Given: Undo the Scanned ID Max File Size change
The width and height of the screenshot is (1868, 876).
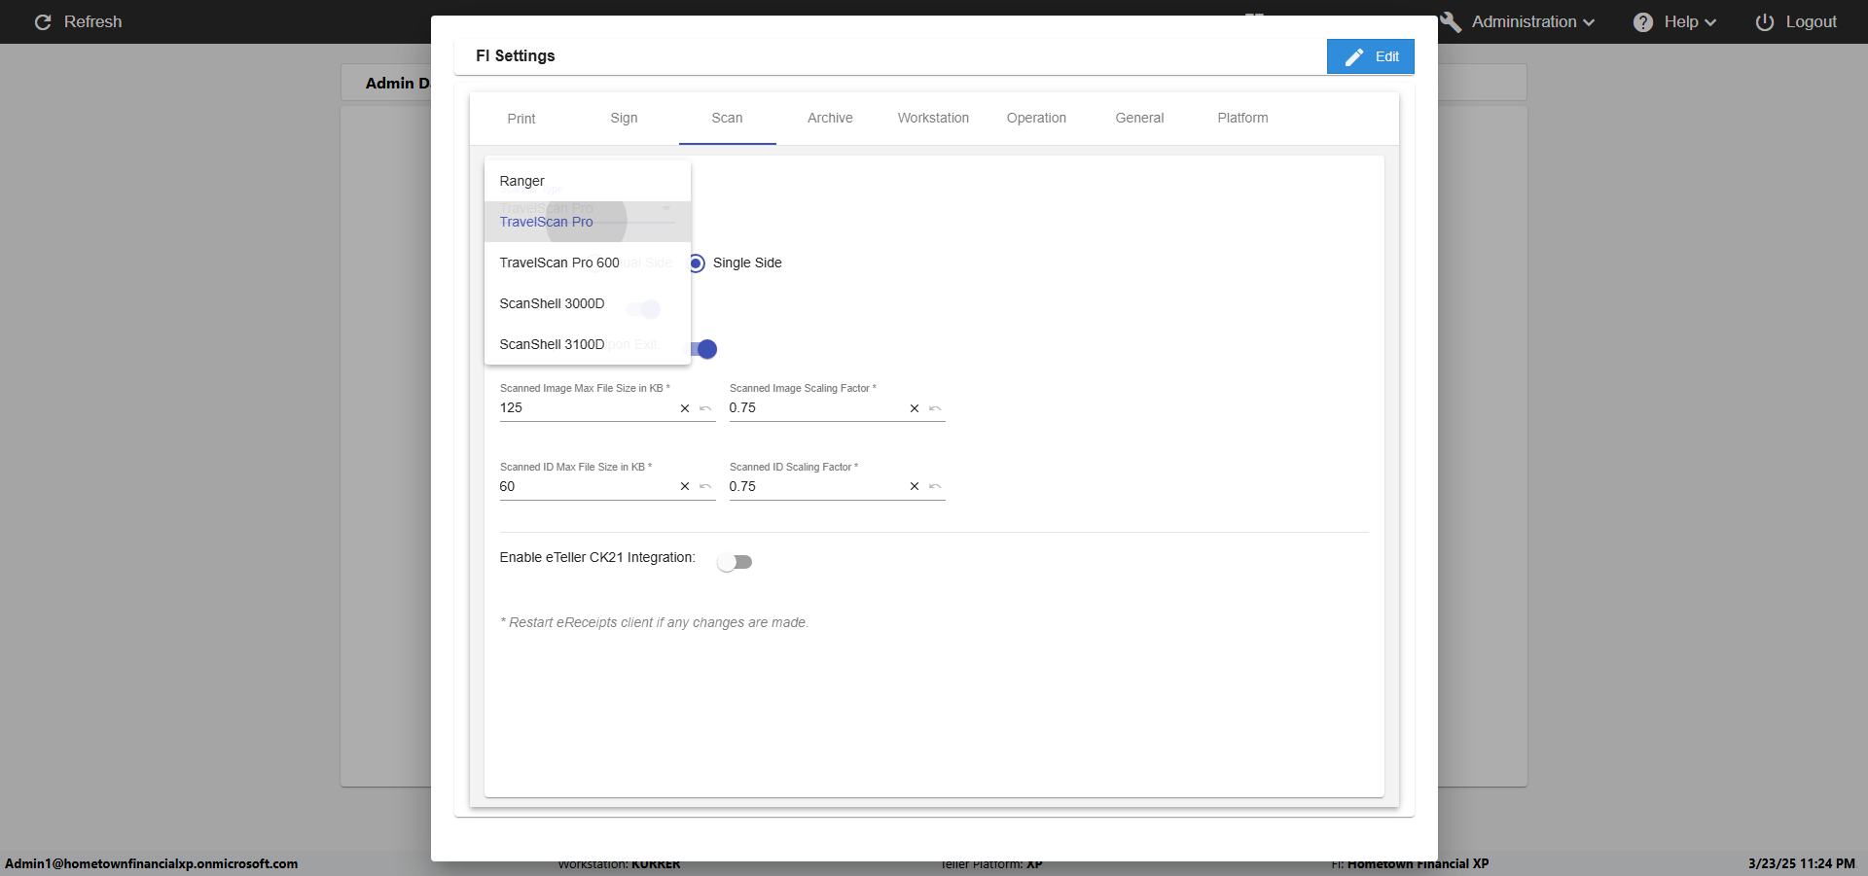Looking at the screenshot, I should pyautogui.click(x=705, y=487).
